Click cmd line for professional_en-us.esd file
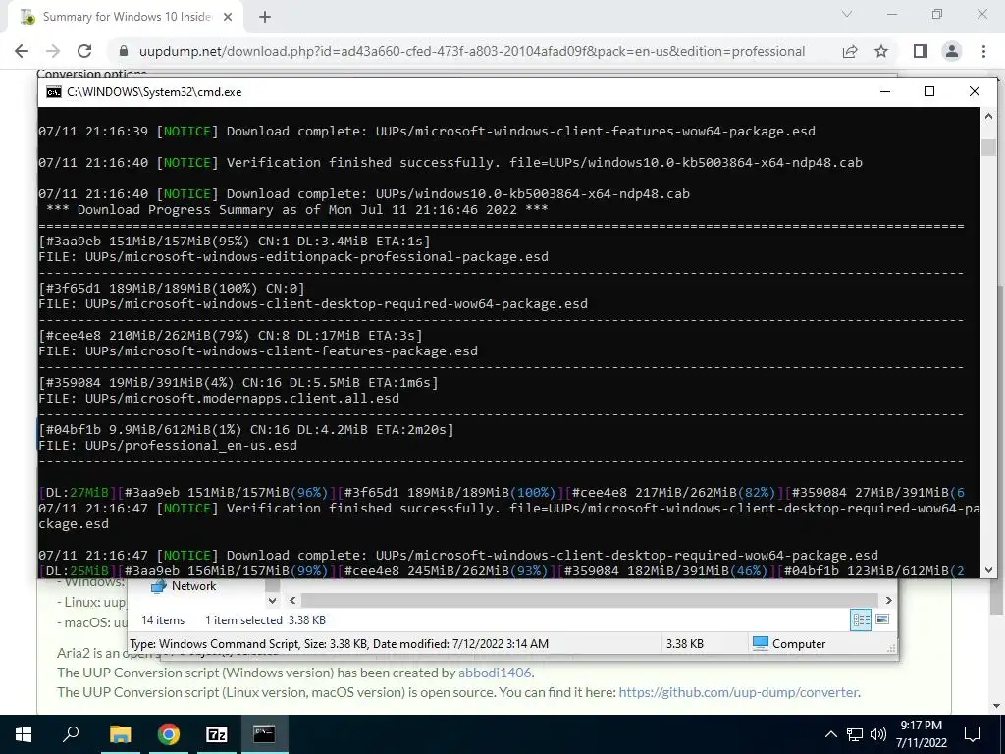1005x754 pixels. 168,446
